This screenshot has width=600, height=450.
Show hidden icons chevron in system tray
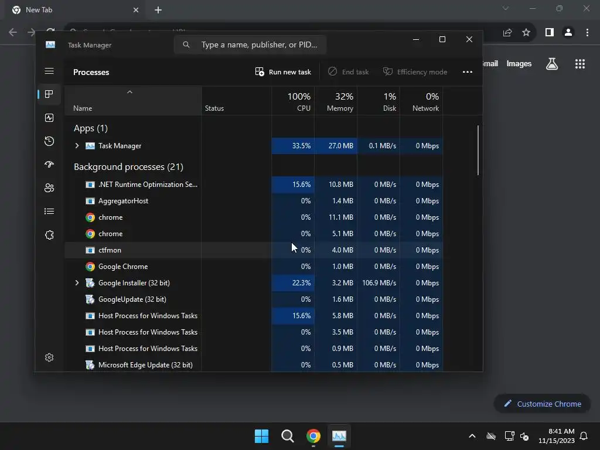click(472, 436)
